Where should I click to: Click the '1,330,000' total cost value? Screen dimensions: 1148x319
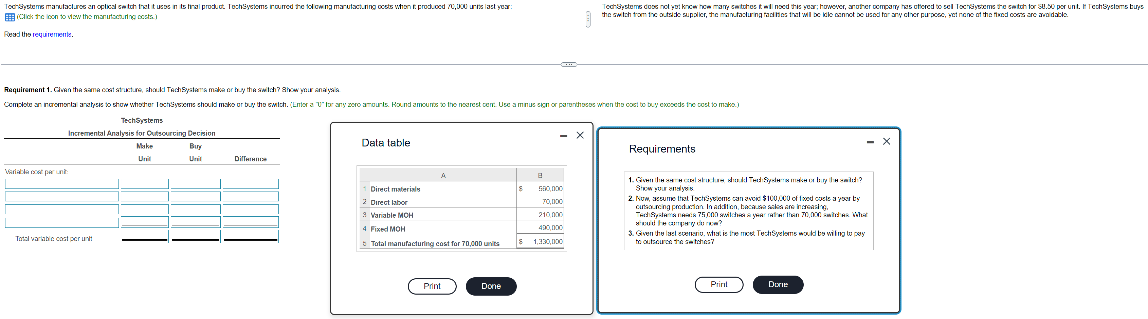[548, 242]
